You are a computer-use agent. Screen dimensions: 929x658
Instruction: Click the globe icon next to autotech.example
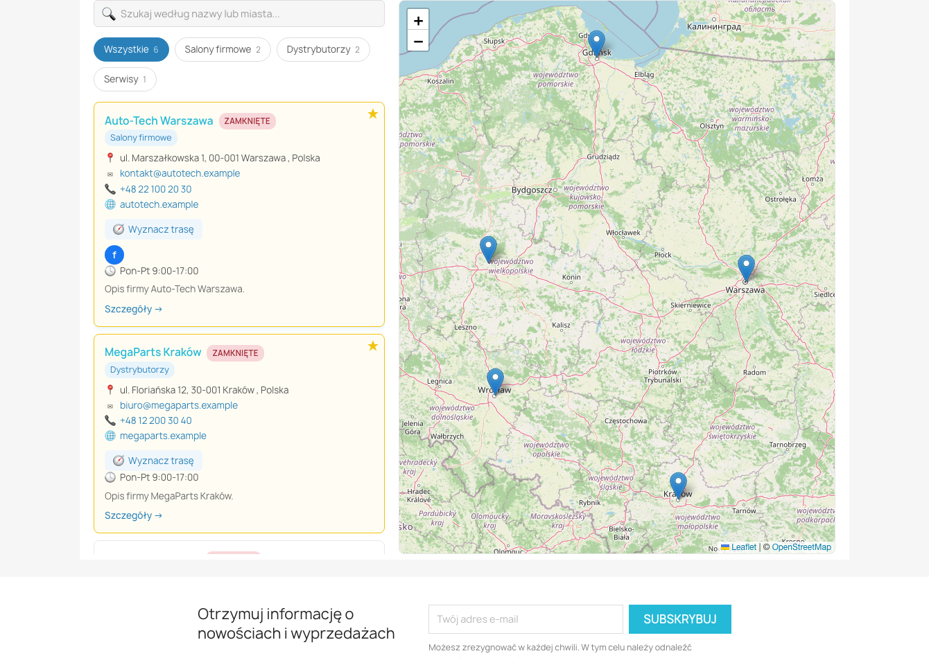(x=110, y=204)
